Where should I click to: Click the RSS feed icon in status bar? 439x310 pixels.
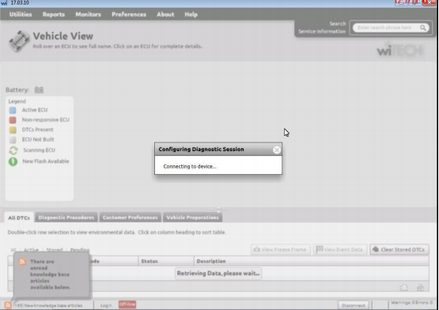tap(8, 305)
